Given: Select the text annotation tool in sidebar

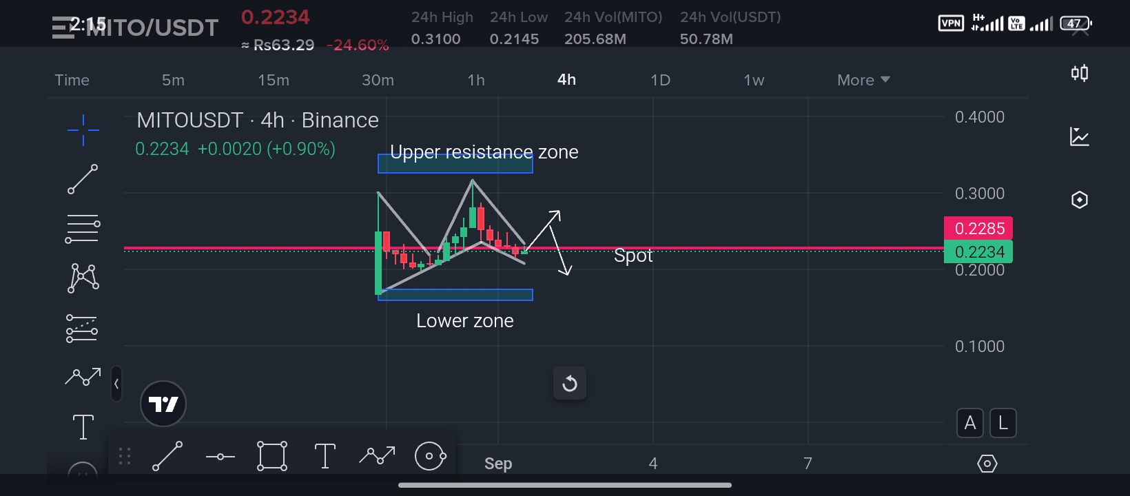Looking at the screenshot, I should [x=83, y=426].
